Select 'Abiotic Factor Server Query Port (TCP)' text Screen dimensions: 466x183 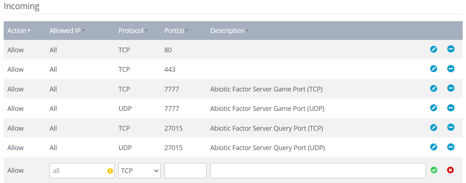[267, 128]
